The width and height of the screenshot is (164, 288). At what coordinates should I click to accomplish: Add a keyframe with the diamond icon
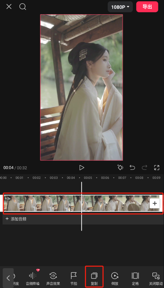pos(120,167)
